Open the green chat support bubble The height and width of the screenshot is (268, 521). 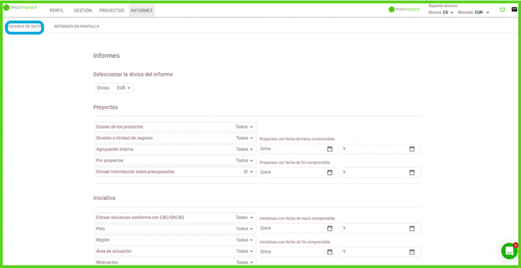[x=509, y=251]
